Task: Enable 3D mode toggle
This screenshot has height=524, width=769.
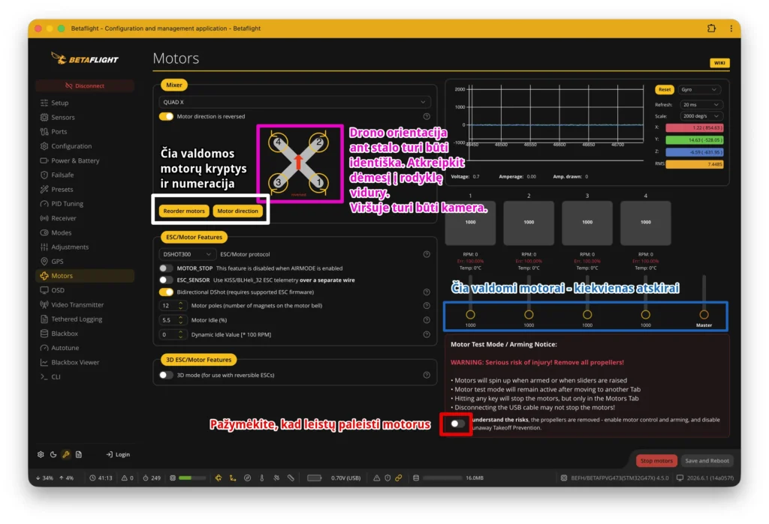Action: tap(166, 375)
